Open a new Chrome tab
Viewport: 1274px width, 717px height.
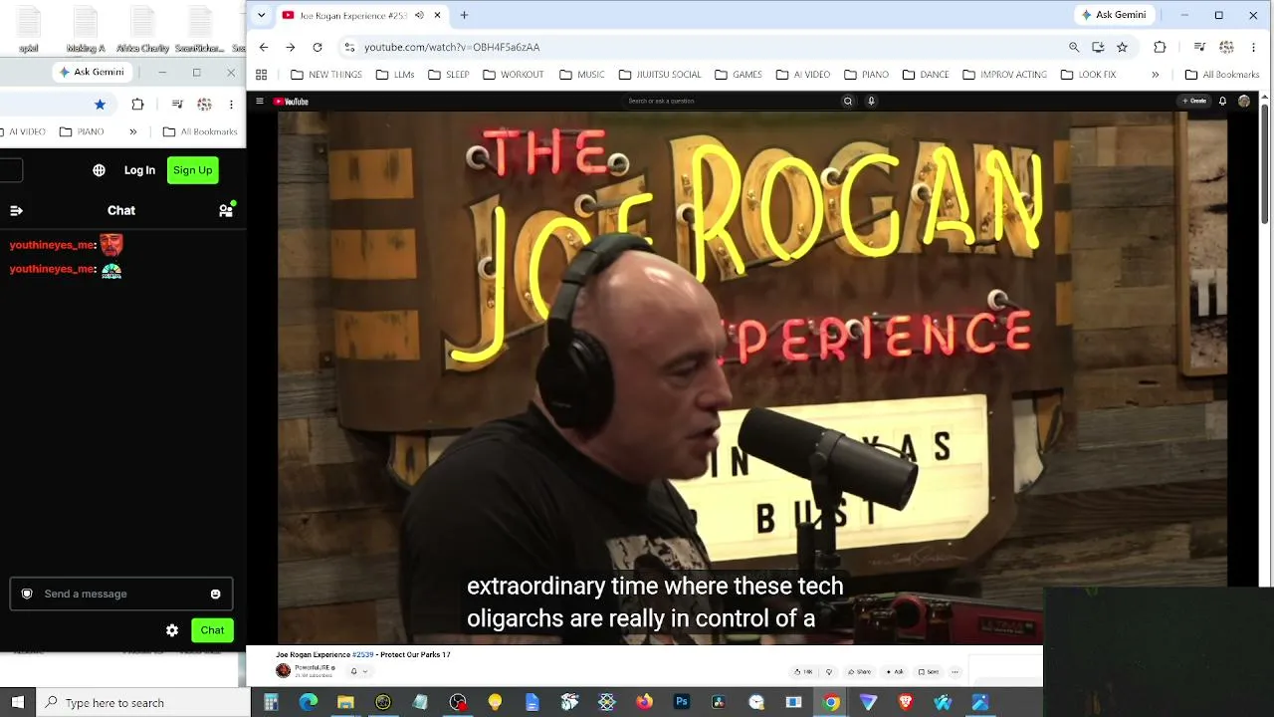464,15
